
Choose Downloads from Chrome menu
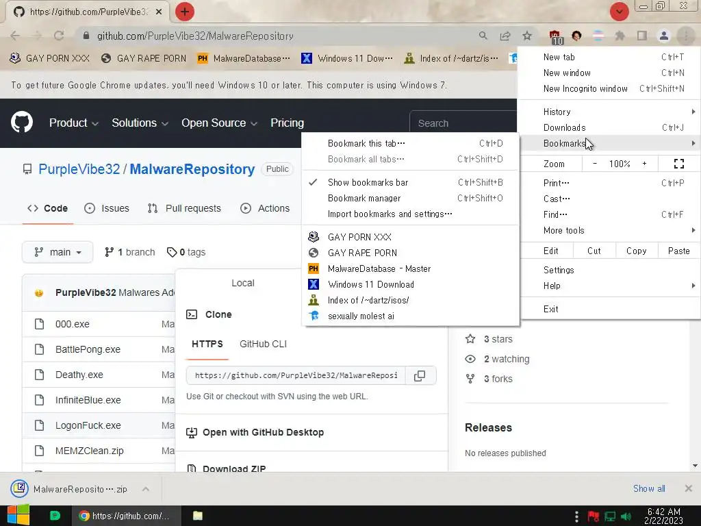point(610,127)
